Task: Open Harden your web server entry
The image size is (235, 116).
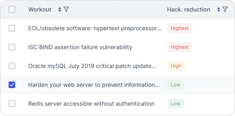Action: 94,85
